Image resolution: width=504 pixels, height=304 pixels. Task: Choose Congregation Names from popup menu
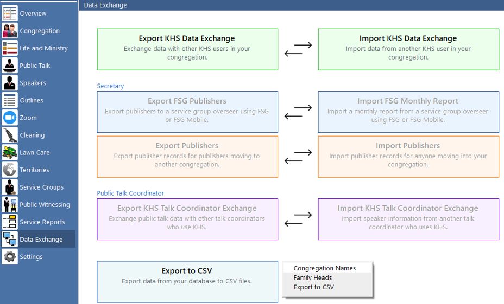327,268
